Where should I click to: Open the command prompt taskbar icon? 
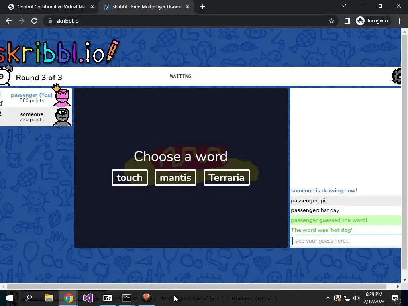pos(127,298)
